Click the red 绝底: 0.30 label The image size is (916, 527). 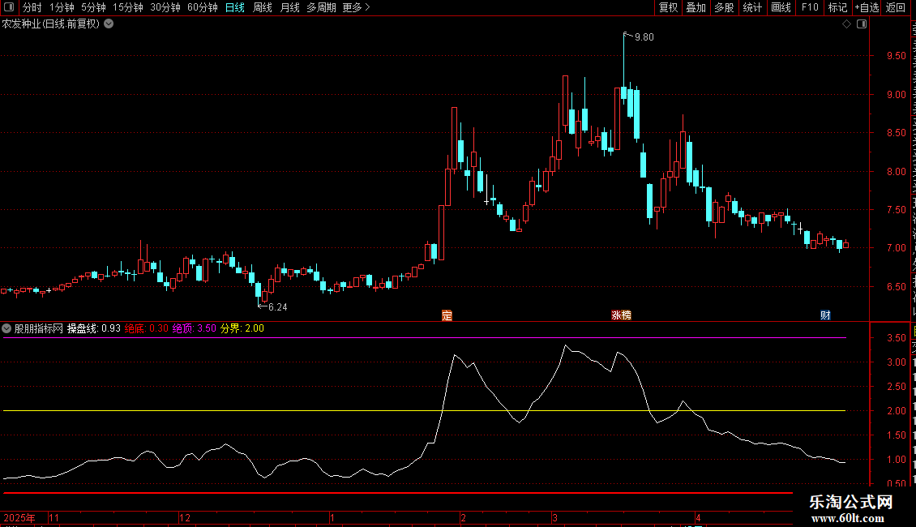146,328
